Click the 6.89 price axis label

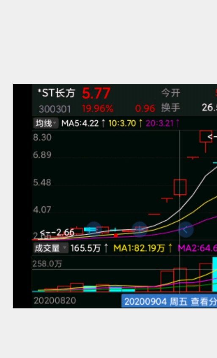point(42,155)
